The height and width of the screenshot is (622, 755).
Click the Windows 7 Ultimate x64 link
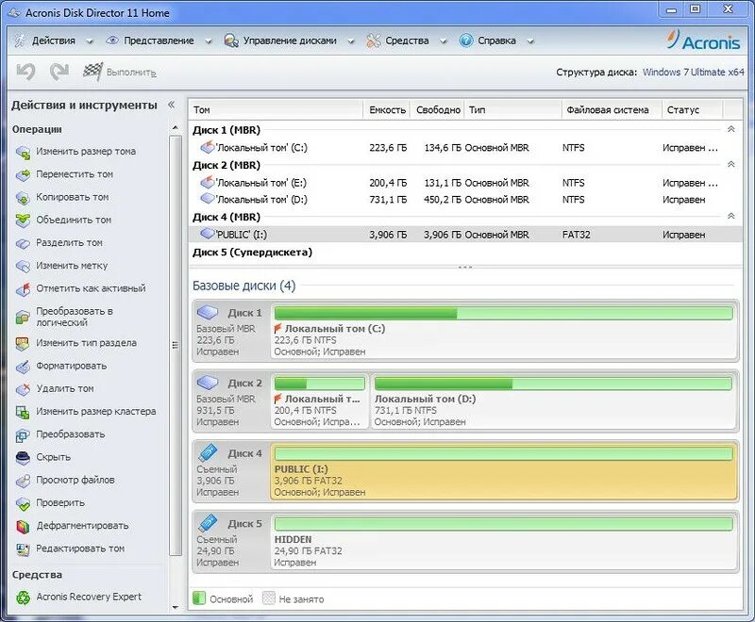(694, 73)
